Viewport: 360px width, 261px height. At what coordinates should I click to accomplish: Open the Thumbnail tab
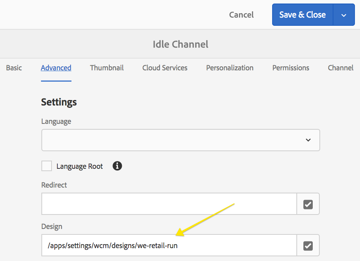tap(107, 68)
